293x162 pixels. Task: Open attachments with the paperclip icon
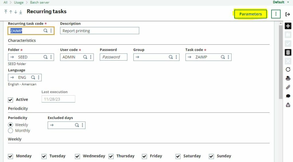click(x=288, y=87)
